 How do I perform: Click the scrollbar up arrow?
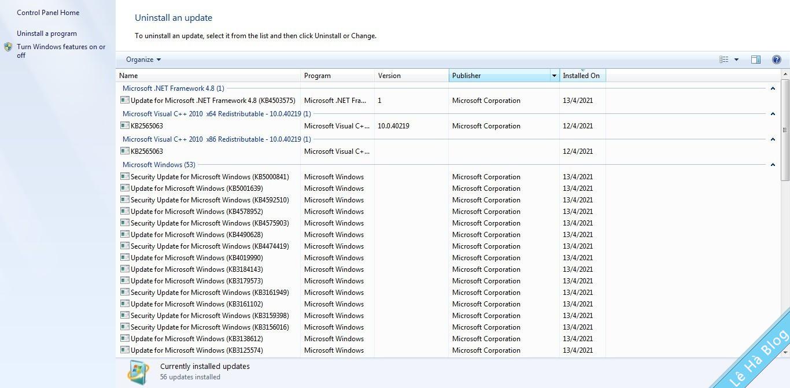785,74
